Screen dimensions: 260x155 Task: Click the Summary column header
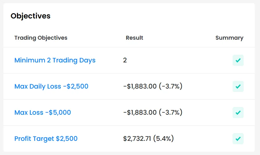pos(229,38)
